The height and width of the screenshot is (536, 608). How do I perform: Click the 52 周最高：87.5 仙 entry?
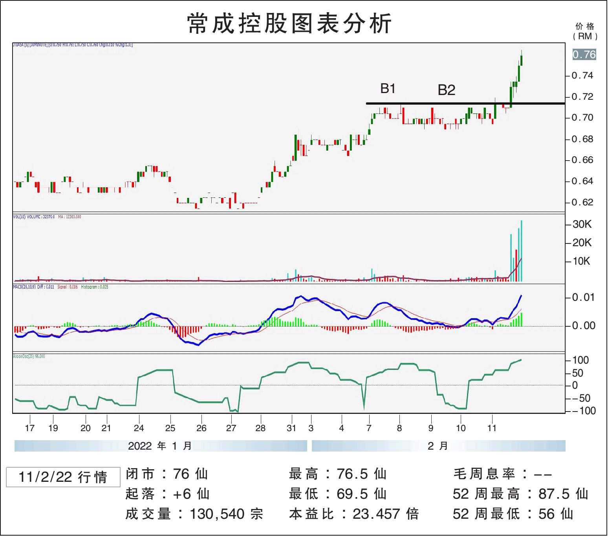point(520,494)
